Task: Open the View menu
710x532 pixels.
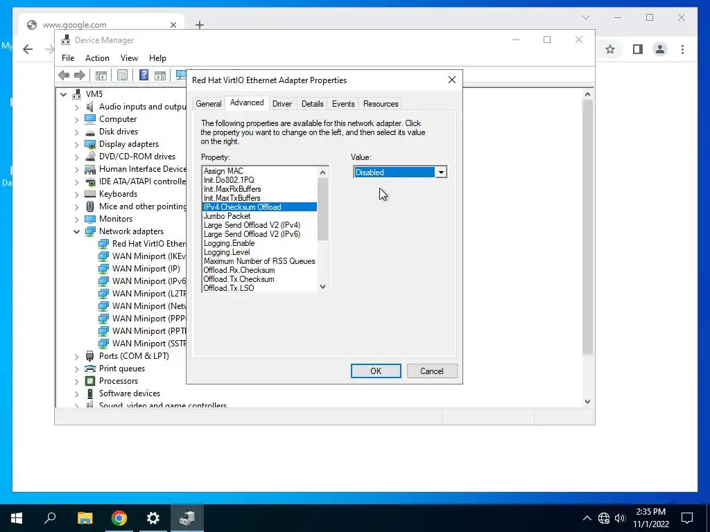Action: 129,58
